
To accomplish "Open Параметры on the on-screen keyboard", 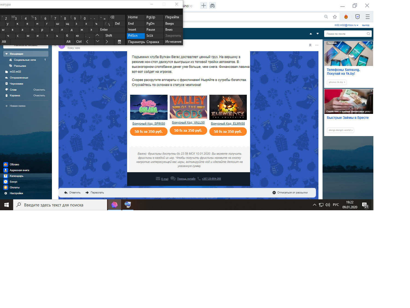I will [136, 42].
